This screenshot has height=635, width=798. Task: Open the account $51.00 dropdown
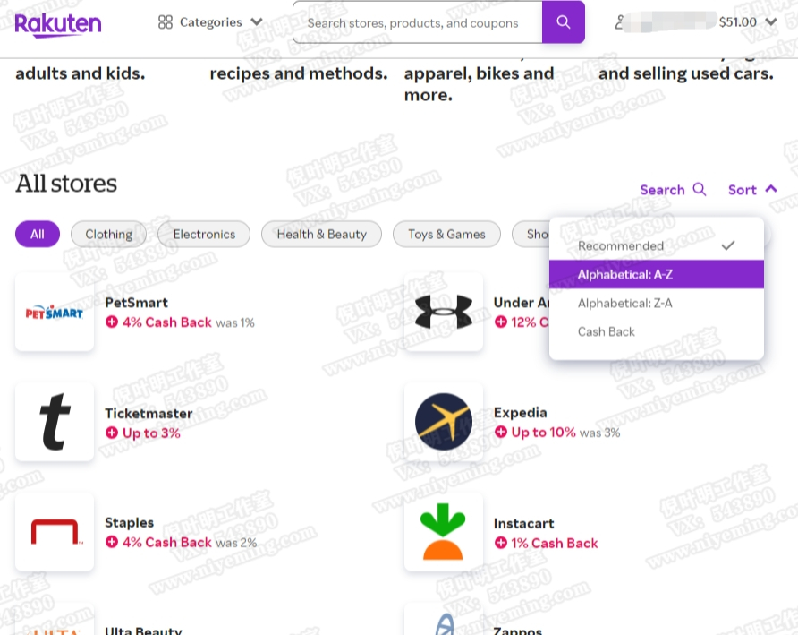pyautogui.click(x=748, y=22)
